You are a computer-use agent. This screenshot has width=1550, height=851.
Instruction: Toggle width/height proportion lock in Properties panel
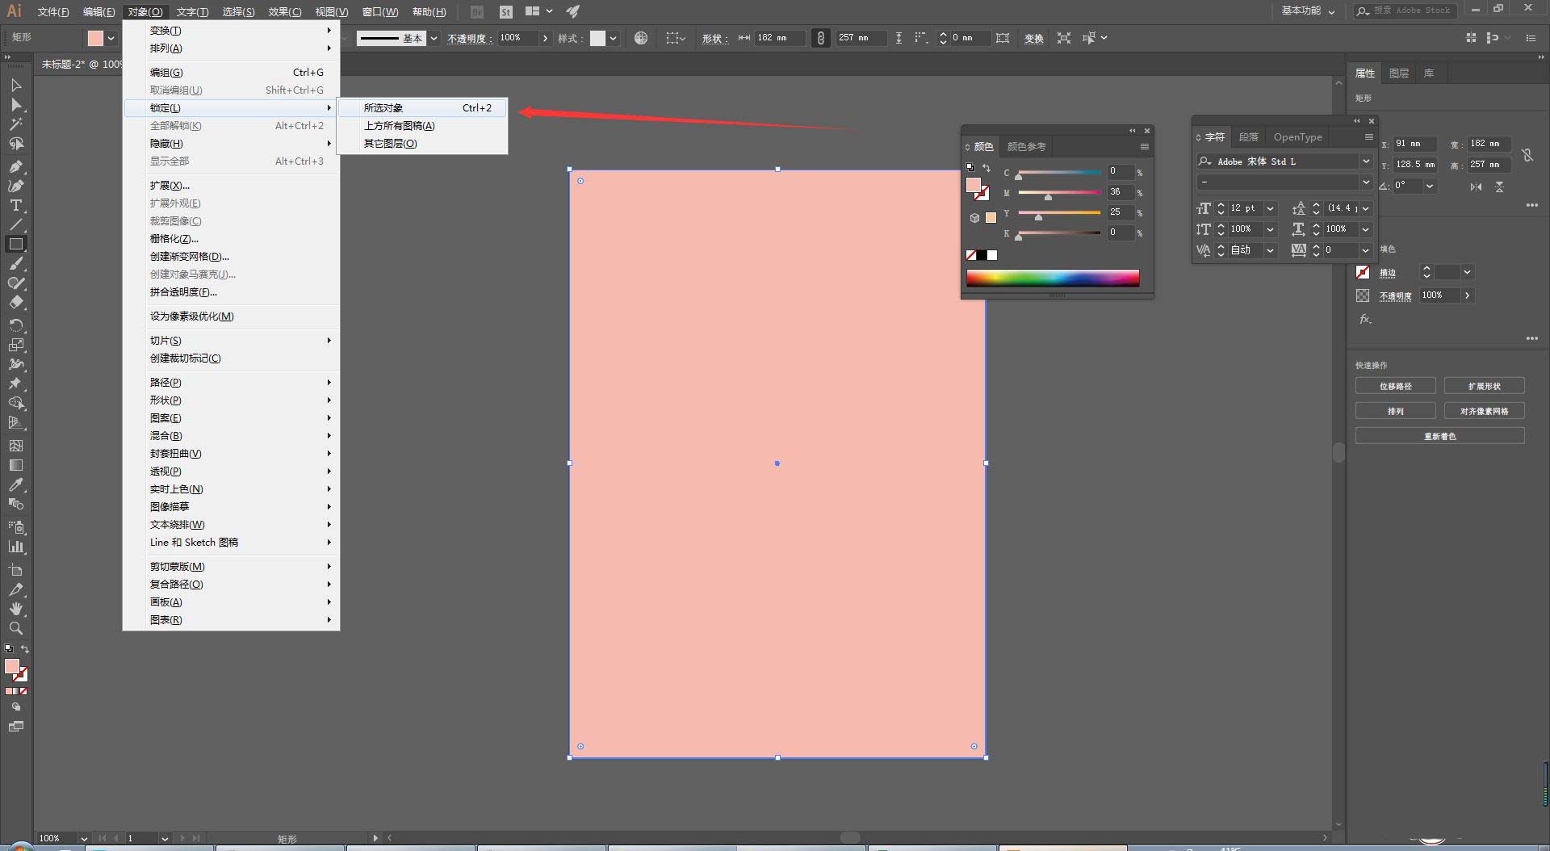[x=1527, y=155]
